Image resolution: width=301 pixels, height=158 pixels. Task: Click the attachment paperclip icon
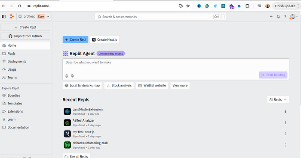[72, 76]
